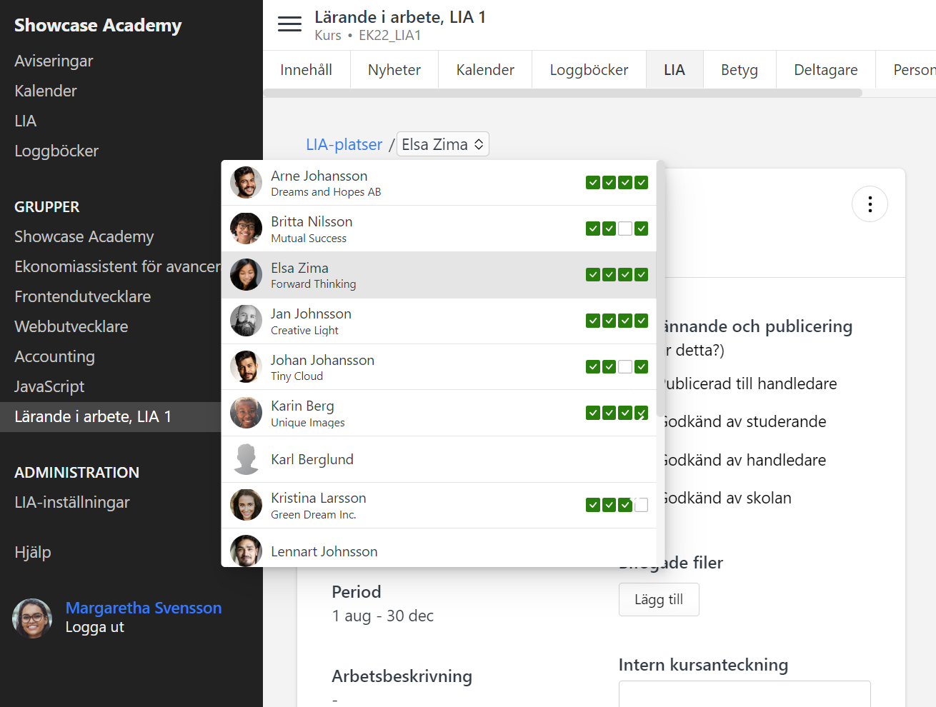Open the LIA-platser breadcrumb link
Viewport: 936px width, 707px height.
pos(344,144)
